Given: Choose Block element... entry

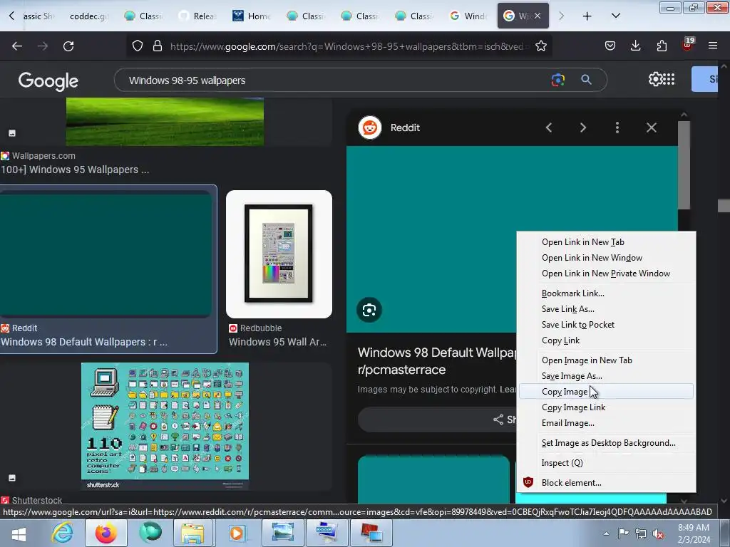Looking at the screenshot, I should (606, 483).
